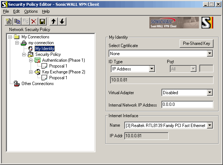The height and width of the screenshot is (165, 223).
Task: Open the Select Certificate dropdown
Action: click(x=210, y=54)
